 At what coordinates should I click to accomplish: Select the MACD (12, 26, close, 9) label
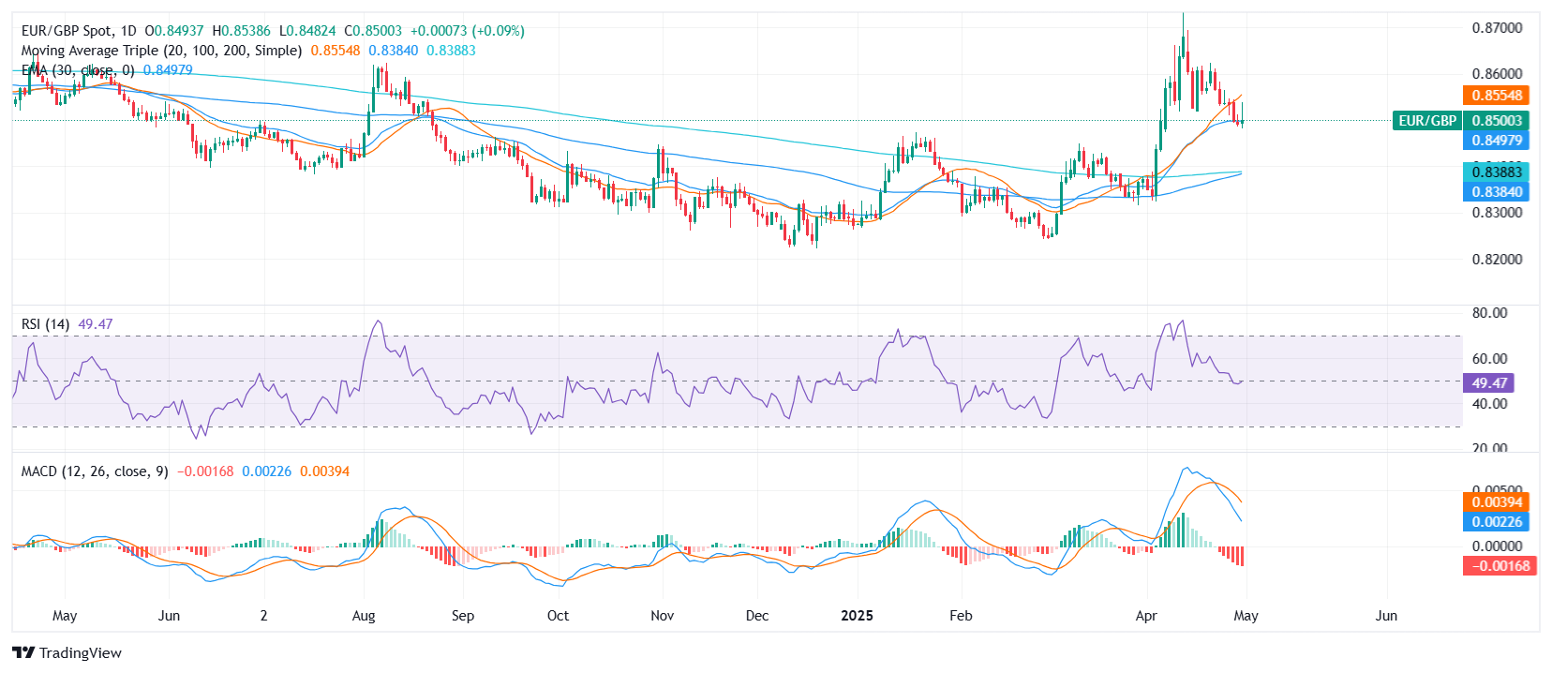(95, 471)
